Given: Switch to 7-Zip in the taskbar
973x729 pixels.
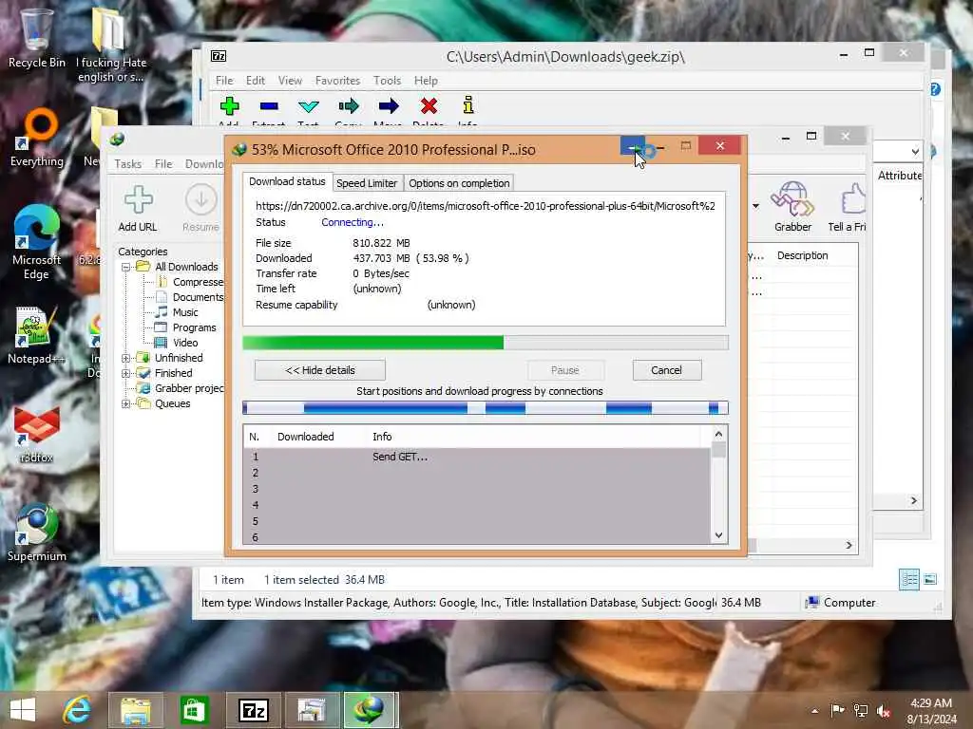Looking at the screenshot, I should [253, 710].
